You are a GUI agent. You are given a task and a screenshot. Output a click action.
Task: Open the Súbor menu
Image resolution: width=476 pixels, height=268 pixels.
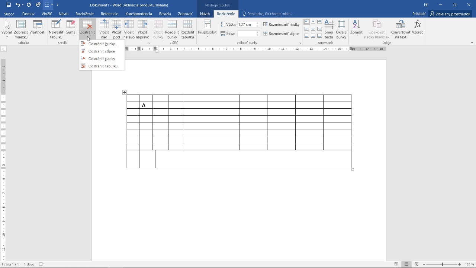[x=9, y=14]
